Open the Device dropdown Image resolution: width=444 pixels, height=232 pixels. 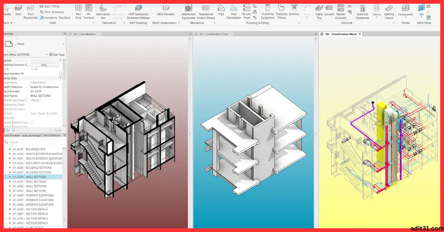377,17
